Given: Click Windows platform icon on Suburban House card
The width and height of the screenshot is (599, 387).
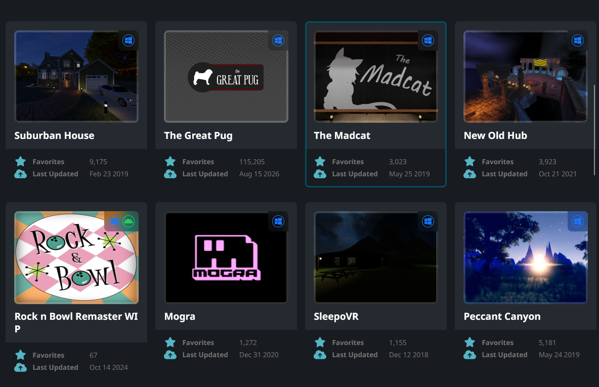Looking at the screenshot, I should (129, 40).
